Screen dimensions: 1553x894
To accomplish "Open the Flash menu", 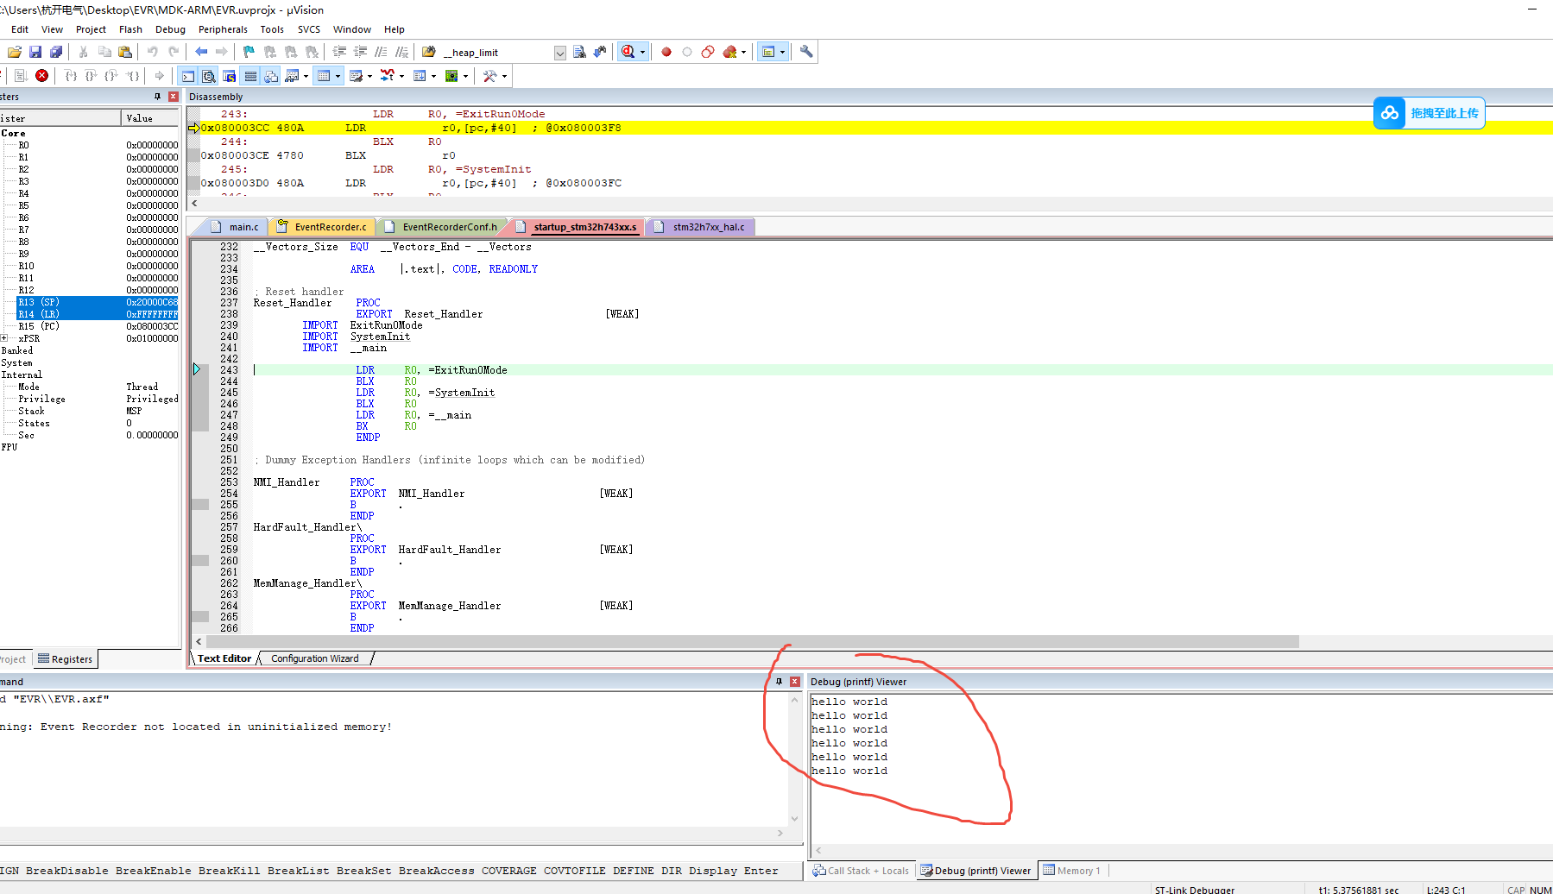I will pos(130,29).
